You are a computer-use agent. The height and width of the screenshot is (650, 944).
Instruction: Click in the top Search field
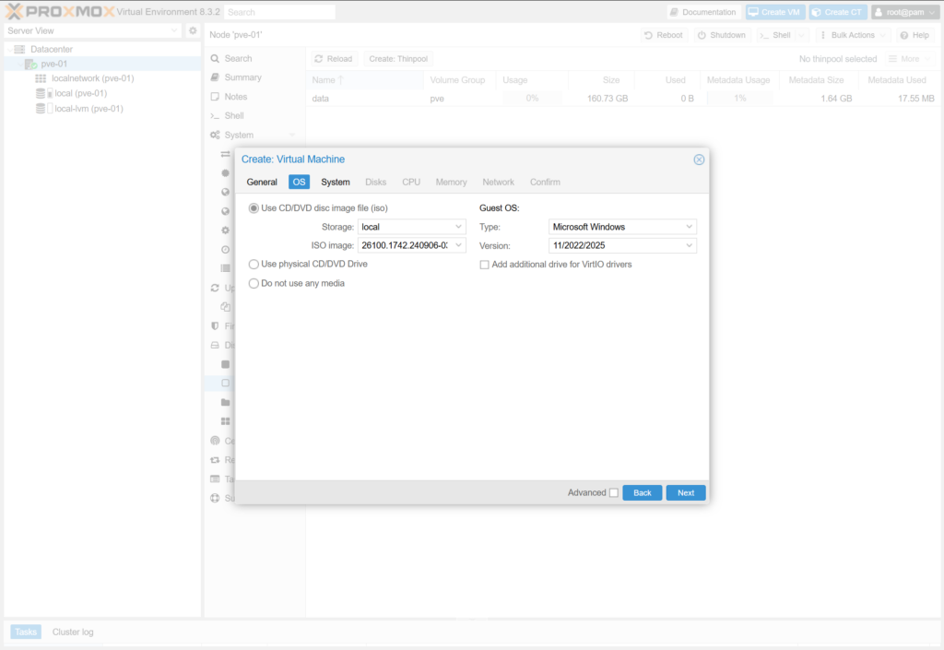279,13
